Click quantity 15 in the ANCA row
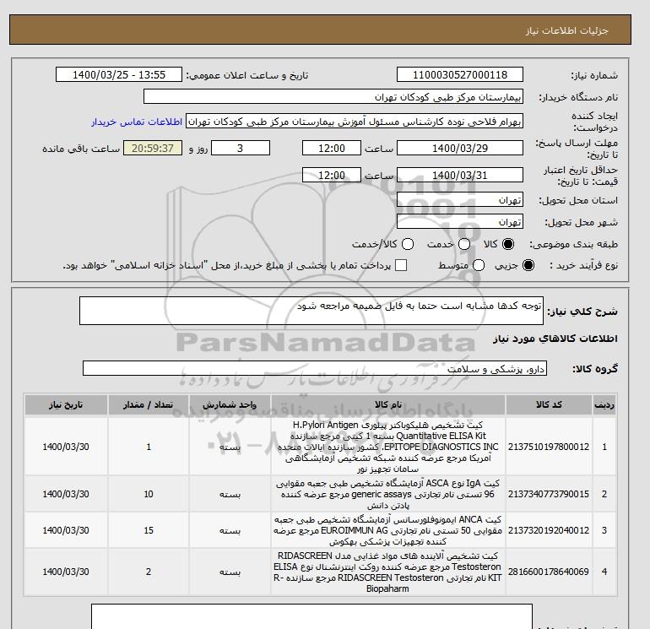This screenshot has height=629, width=650. click(x=149, y=530)
